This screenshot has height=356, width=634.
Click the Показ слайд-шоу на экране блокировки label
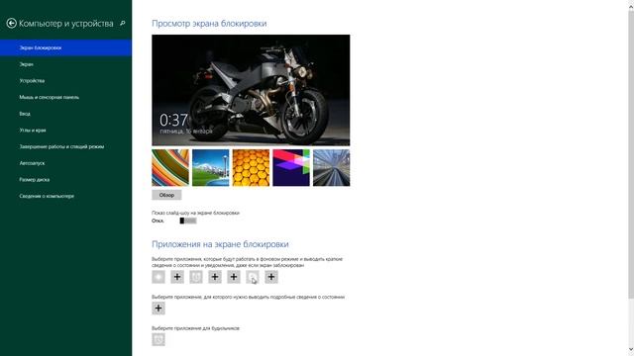click(x=196, y=213)
